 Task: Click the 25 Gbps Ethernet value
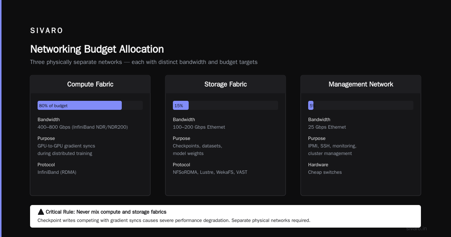(x=327, y=127)
